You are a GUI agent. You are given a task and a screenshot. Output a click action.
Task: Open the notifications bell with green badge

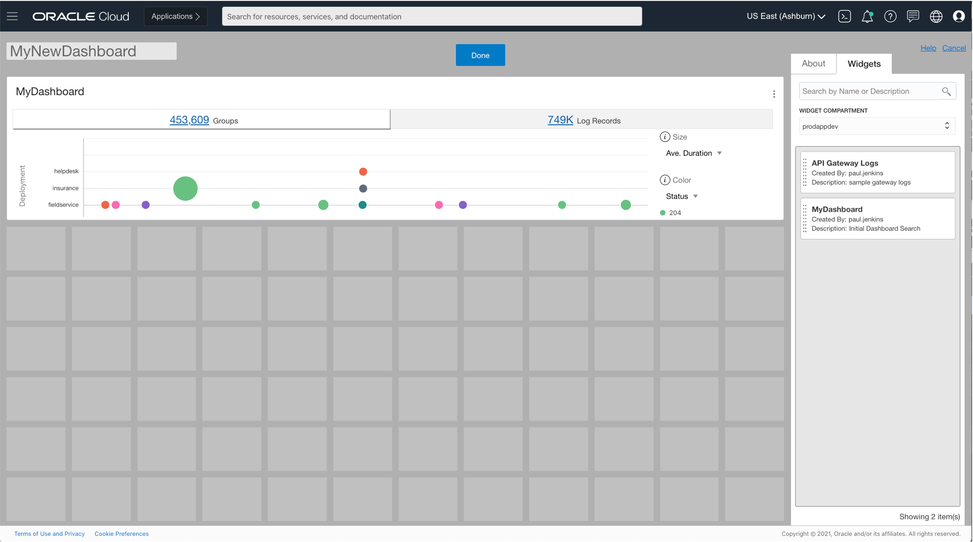pos(868,16)
